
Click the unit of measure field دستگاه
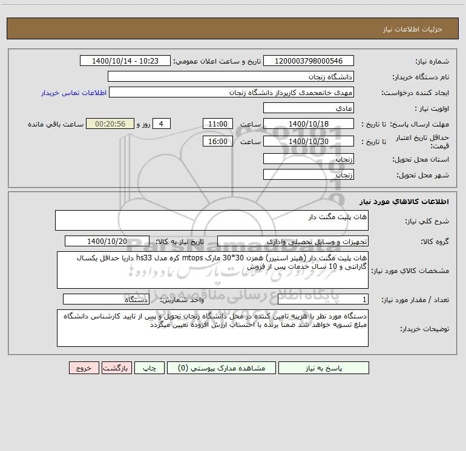[106, 300]
